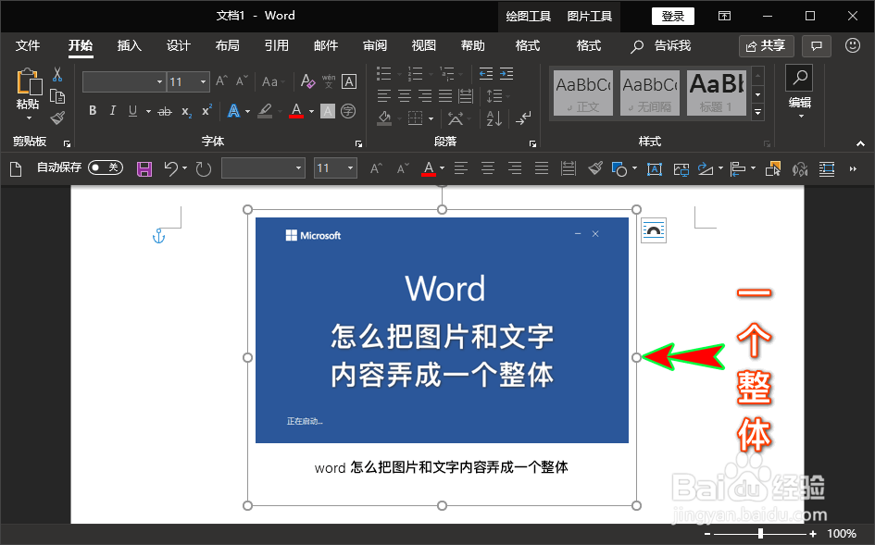Switch to the 插入 Insert tab
The height and width of the screenshot is (545, 875).
click(130, 45)
